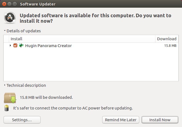Open the Settings... dialog
This screenshot has width=182, height=127.
click(22, 120)
